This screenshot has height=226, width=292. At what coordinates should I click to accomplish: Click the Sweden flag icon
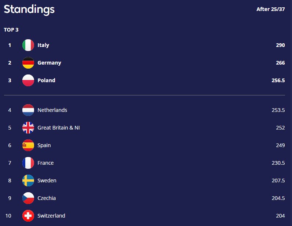click(28, 181)
